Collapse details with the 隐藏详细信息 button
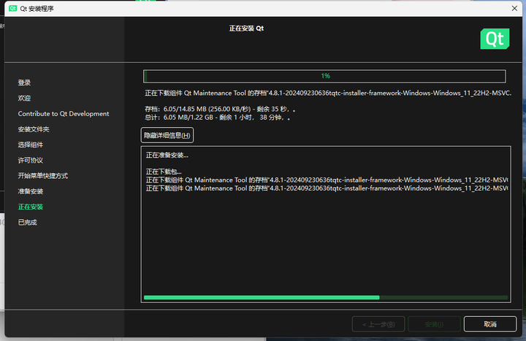The width and height of the screenshot is (526, 341). pos(167,135)
